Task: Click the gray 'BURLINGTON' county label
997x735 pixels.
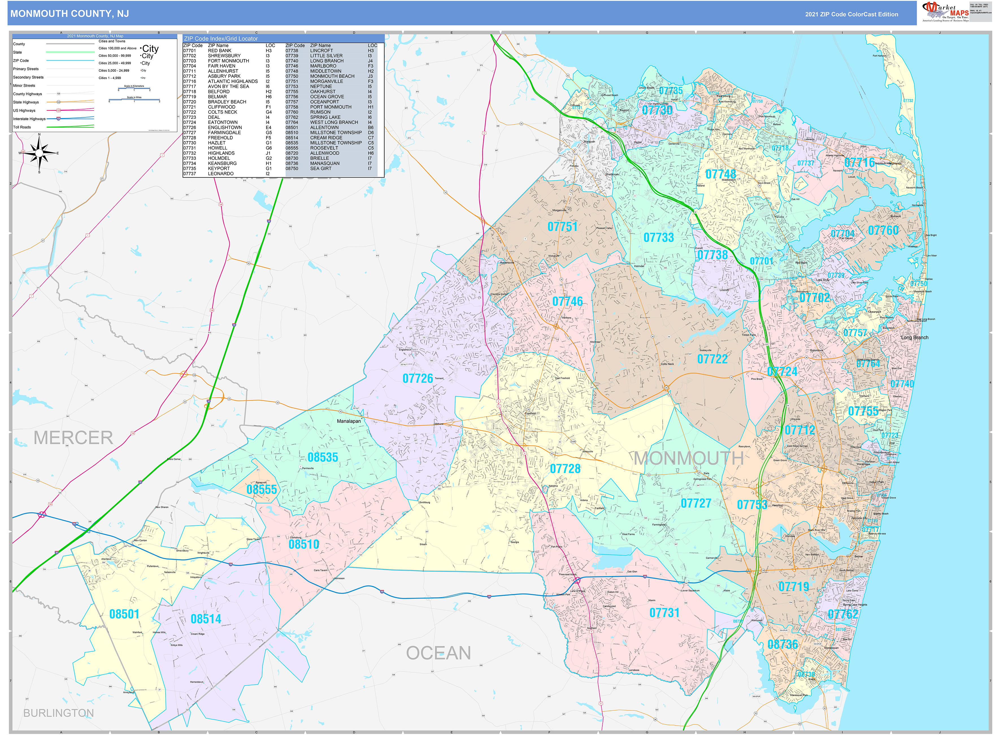Action: [59, 713]
